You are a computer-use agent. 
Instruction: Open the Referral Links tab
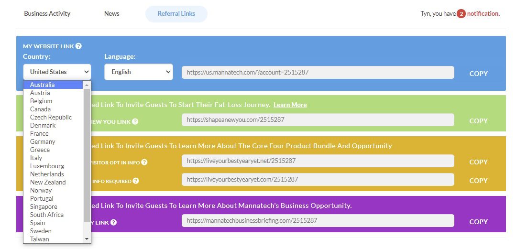pos(176,14)
